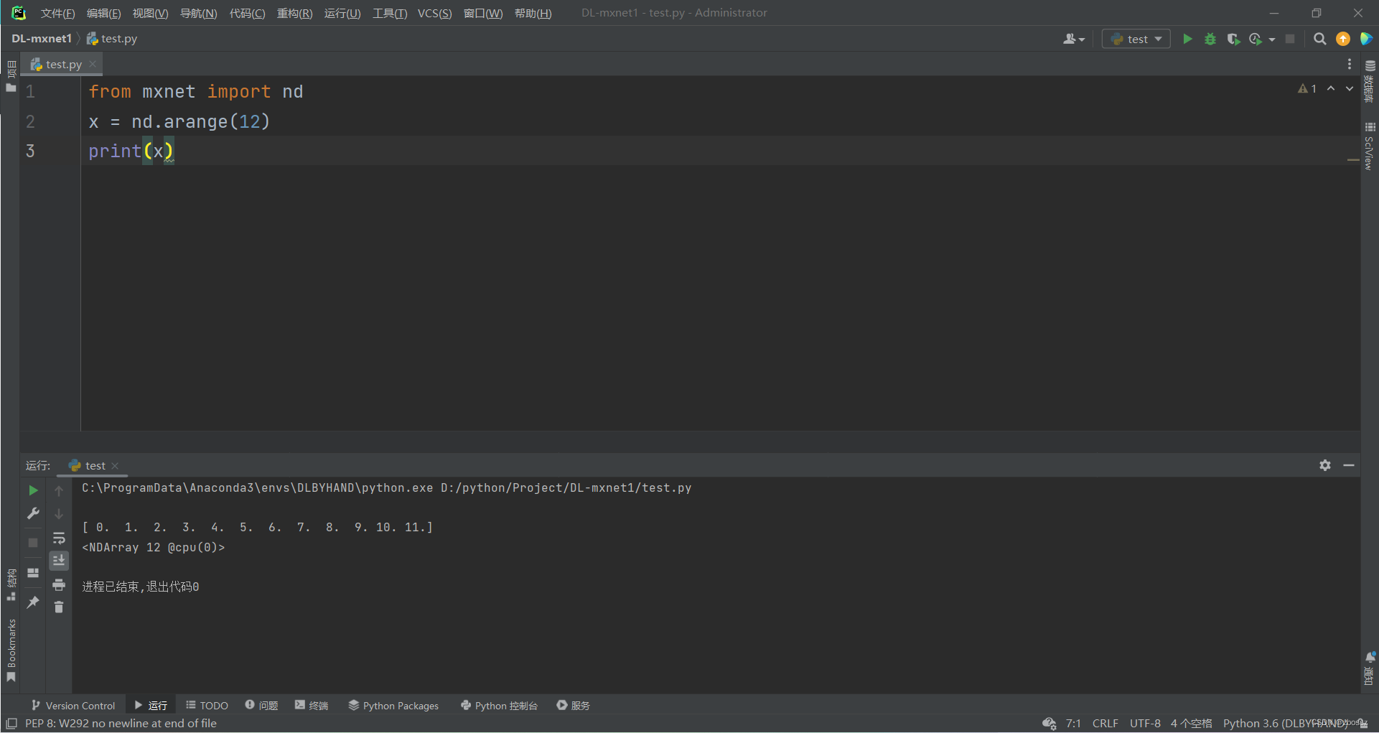Pin the Run tab with pin icon
Image resolution: width=1379 pixels, height=733 pixels.
tap(33, 602)
